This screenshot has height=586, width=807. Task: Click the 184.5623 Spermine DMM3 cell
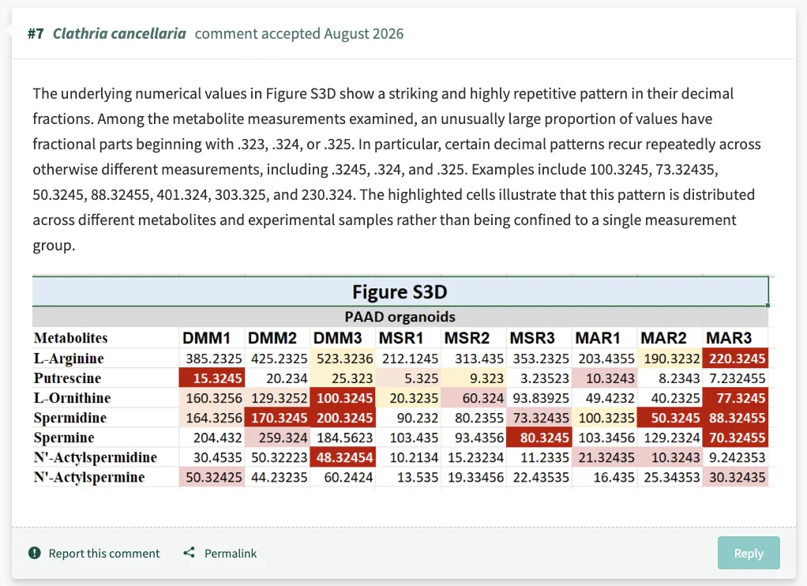click(x=343, y=438)
